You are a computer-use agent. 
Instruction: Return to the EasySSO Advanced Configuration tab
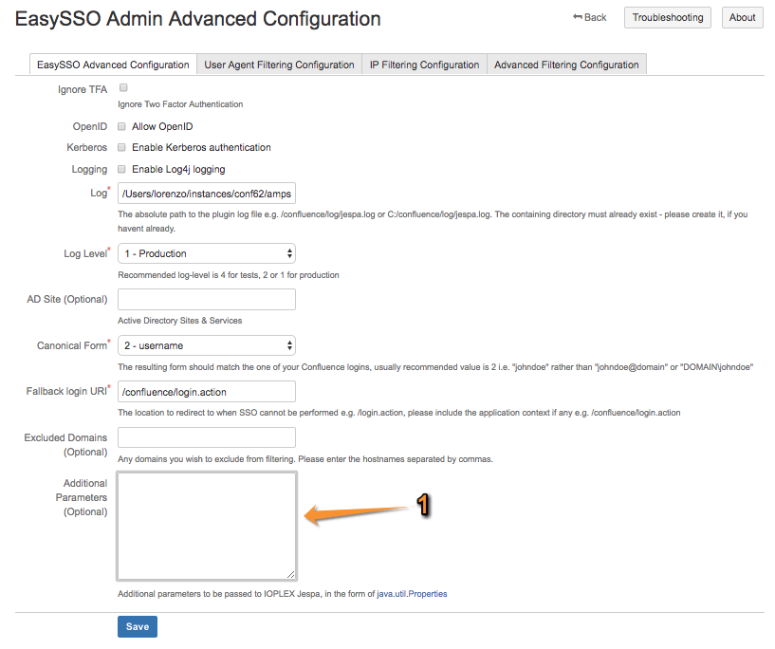tap(112, 65)
